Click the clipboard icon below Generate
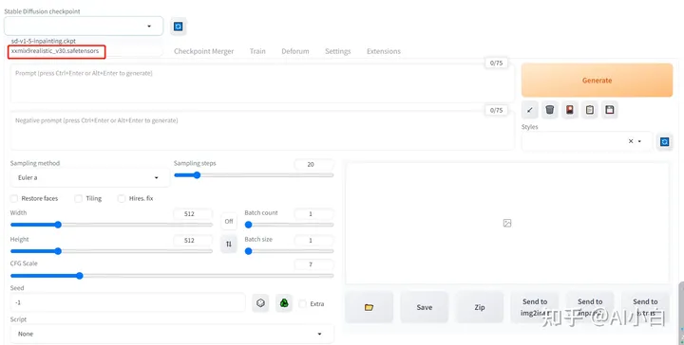 click(x=590, y=110)
